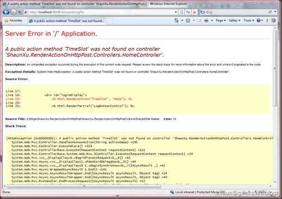Click the MvcHandler.EndProcessRequest stack line
Viewport: 282px width, 199px height.
pyautogui.click(x=79, y=181)
